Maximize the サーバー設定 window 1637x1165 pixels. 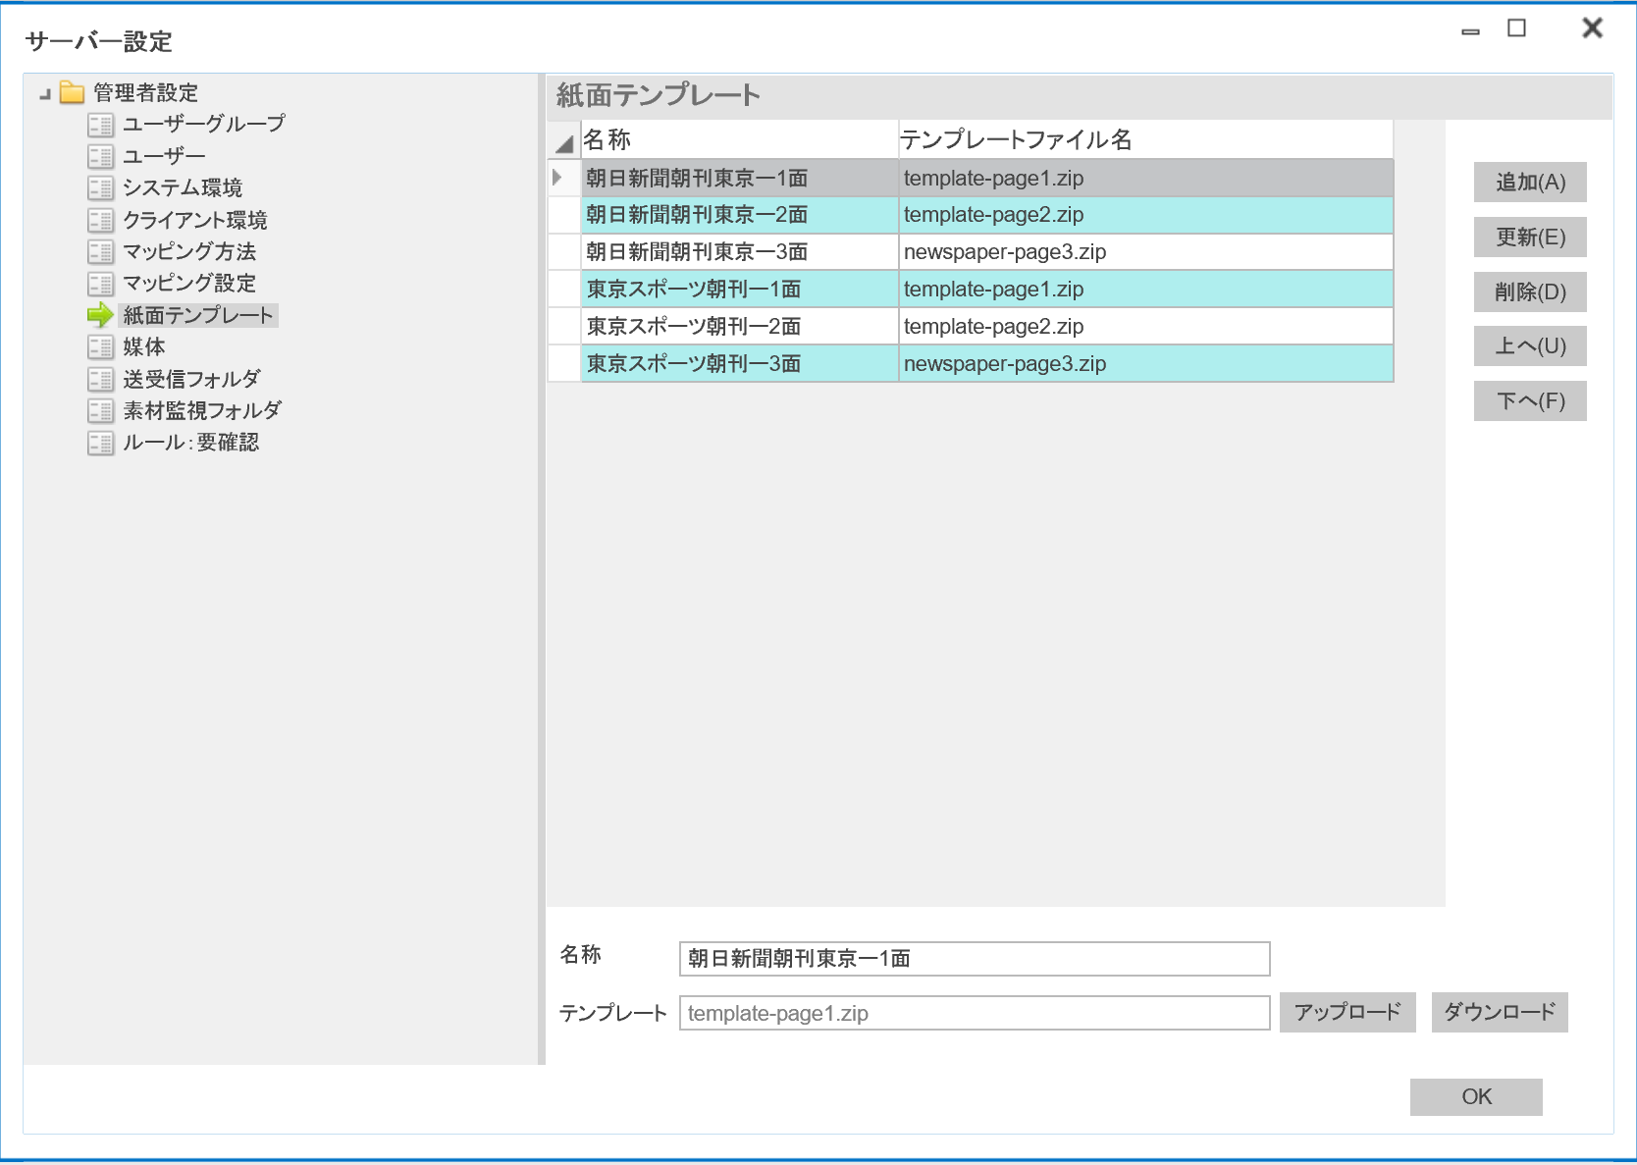pos(1516,28)
